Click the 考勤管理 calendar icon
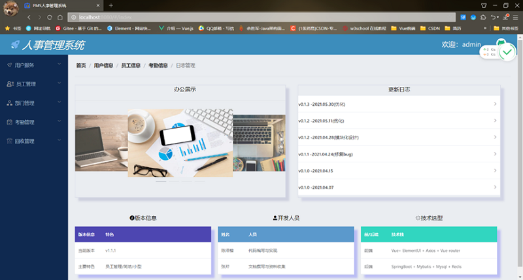This screenshot has width=523, height=280. click(x=9, y=122)
